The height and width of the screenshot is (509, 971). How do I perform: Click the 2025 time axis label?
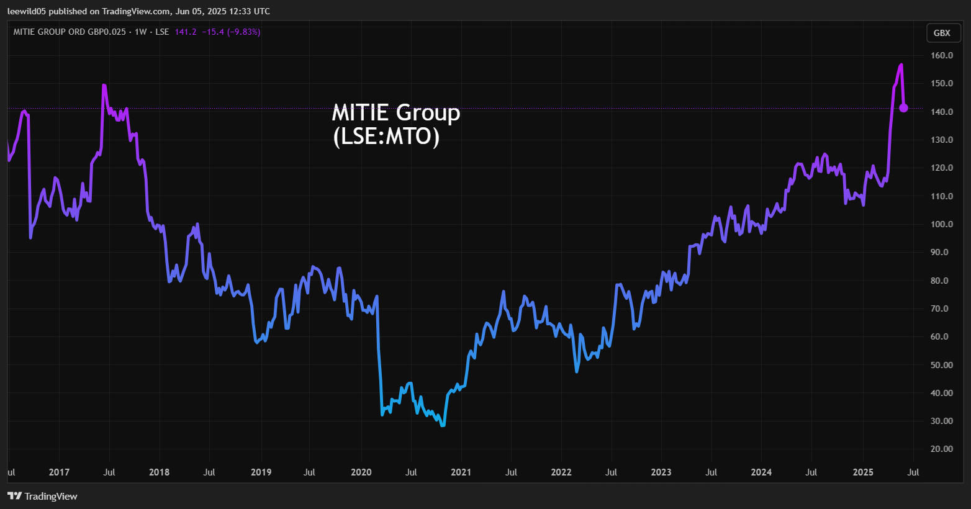click(x=863, y=472)
